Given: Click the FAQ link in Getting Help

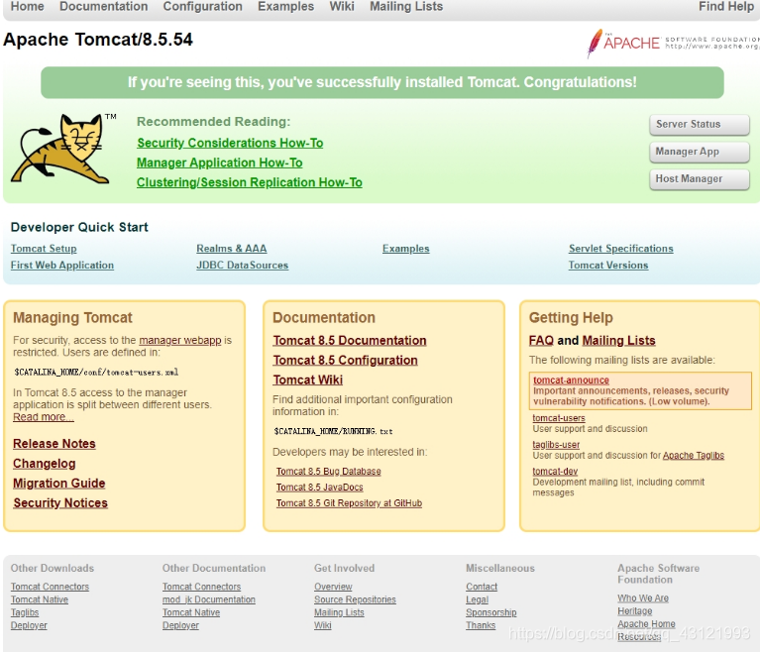Looking at the screenshot, I should pyautogui.click(x=541, y=341).
